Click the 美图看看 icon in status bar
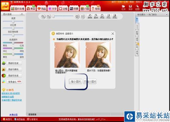 pos(15,119)
